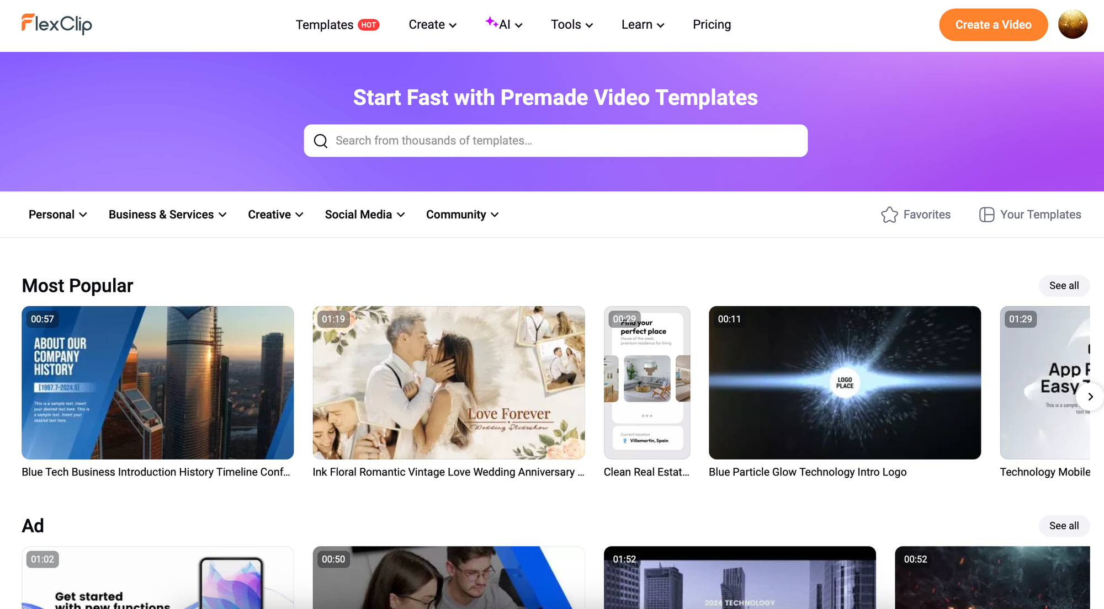Open the Find your perfect place thumbnail

[647, 383]
